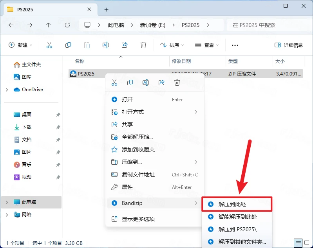Choose 属性 in the context menu
Viewport: 313px width, 248px height.
click(155, 187)
